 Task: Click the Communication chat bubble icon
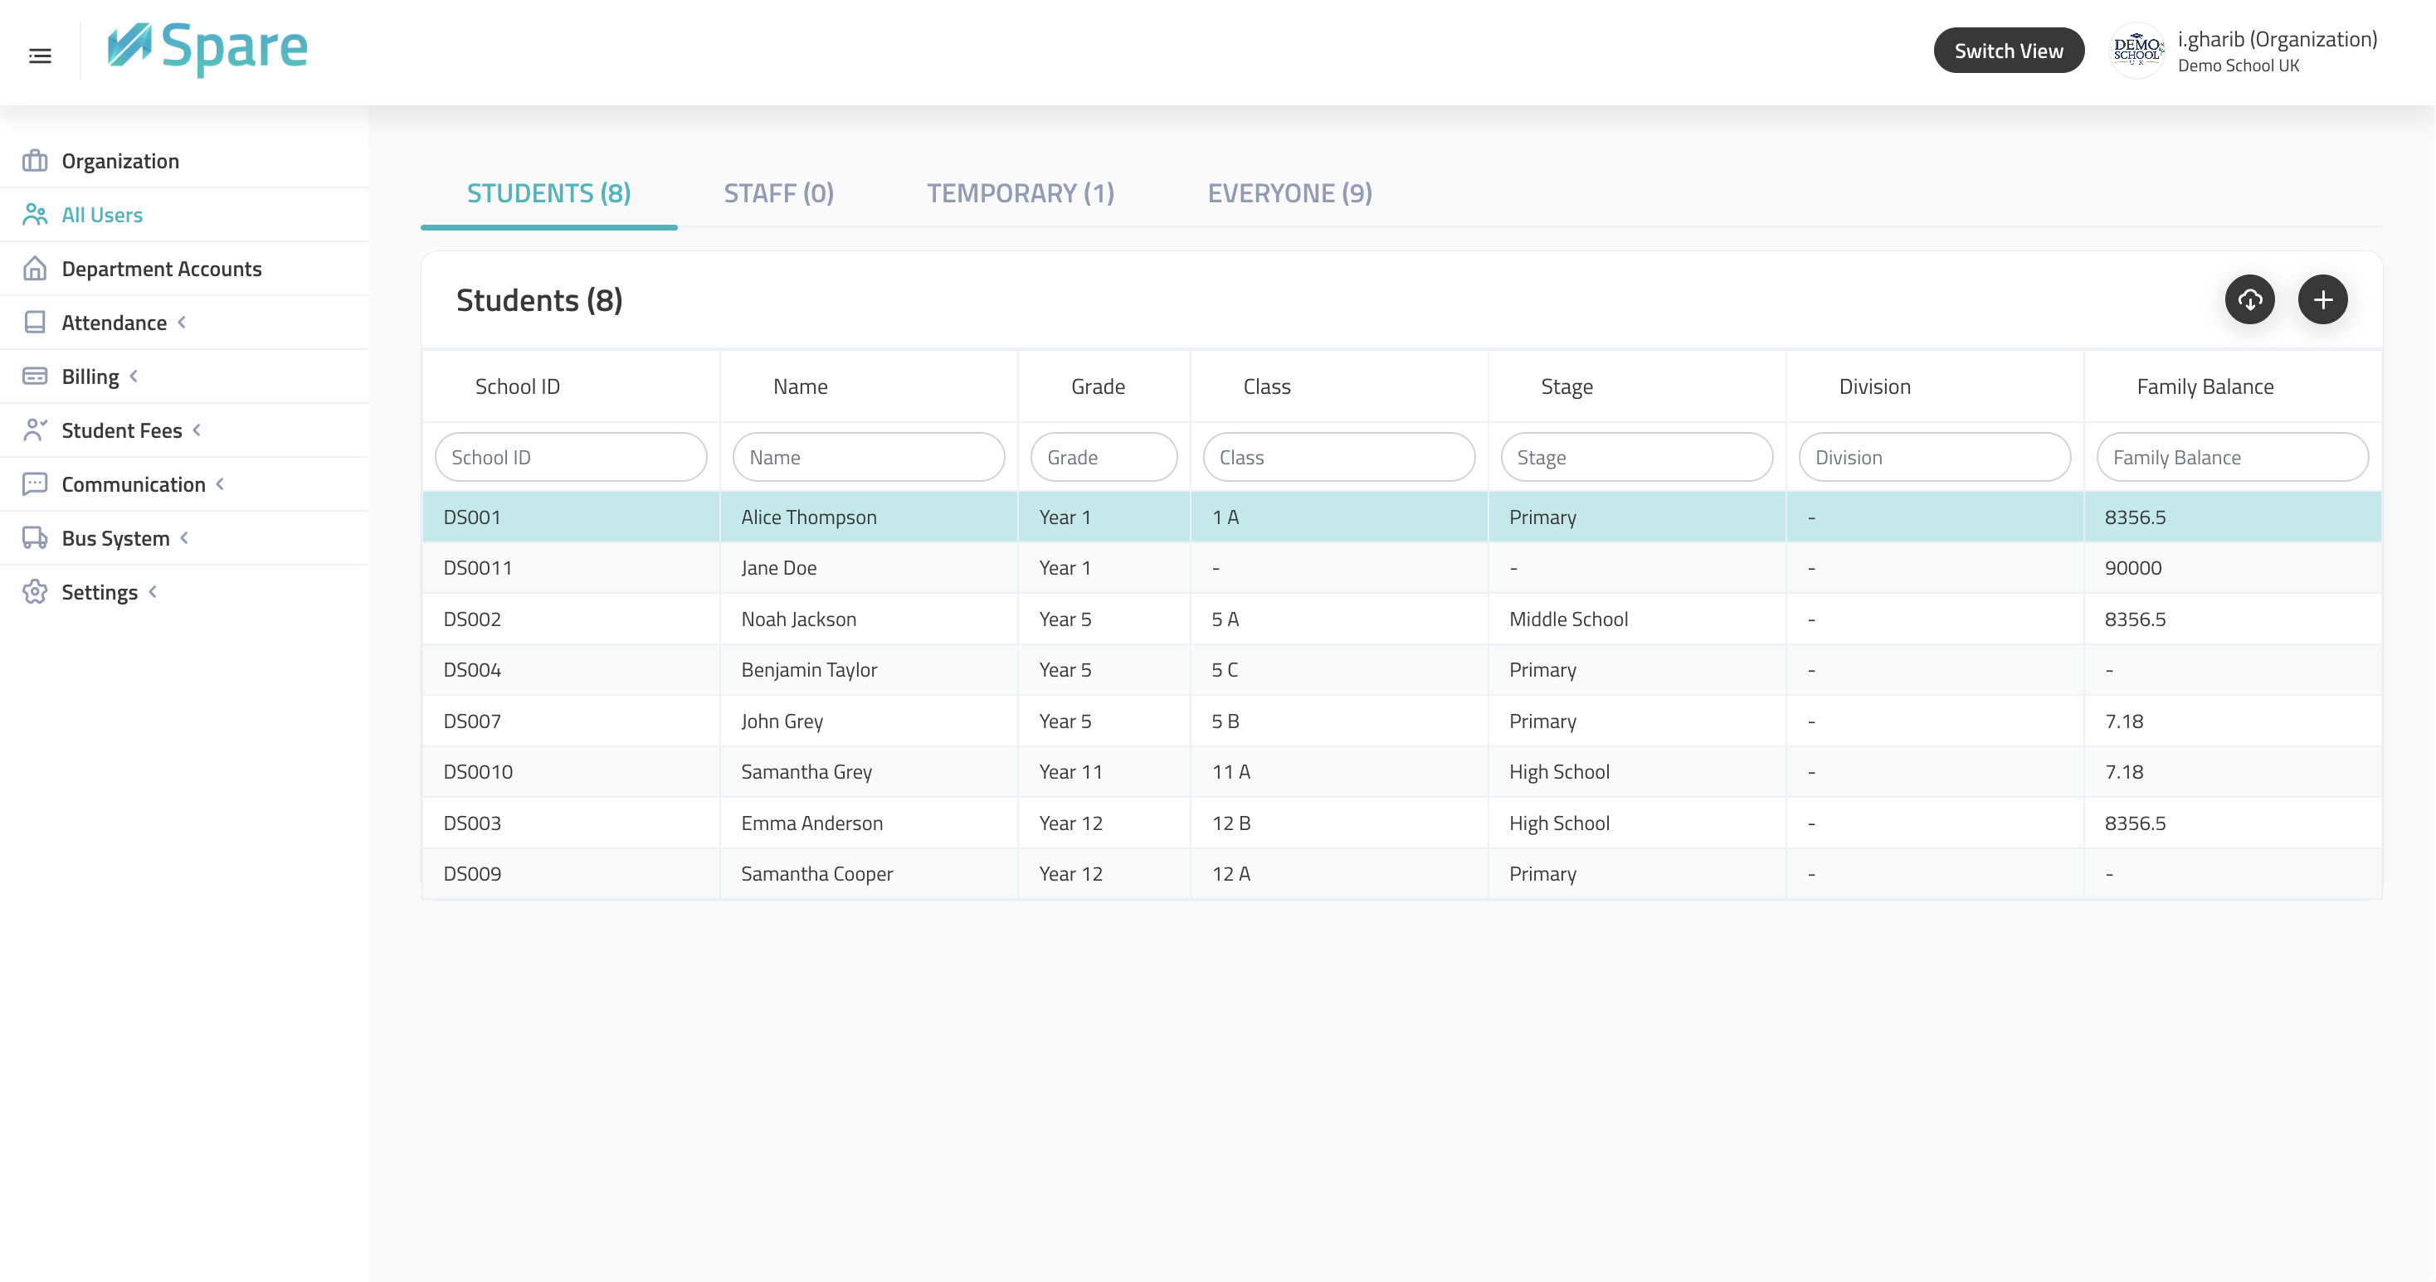[35, 484]
